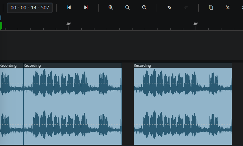This screenshot has width=243, height=146.
Task: Click the zoom out magnifier icon
Action: pos(127,7)
